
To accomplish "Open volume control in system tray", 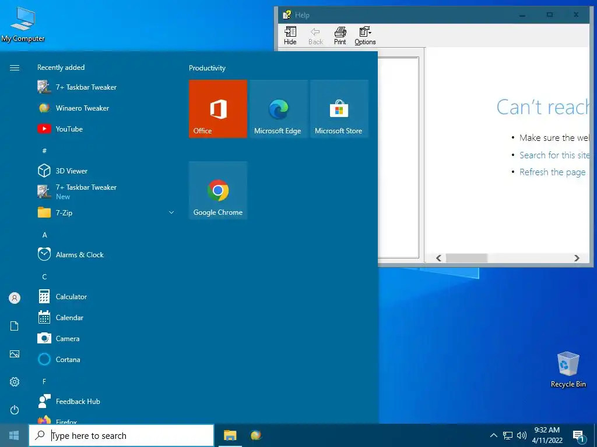I will coord(522,435).
